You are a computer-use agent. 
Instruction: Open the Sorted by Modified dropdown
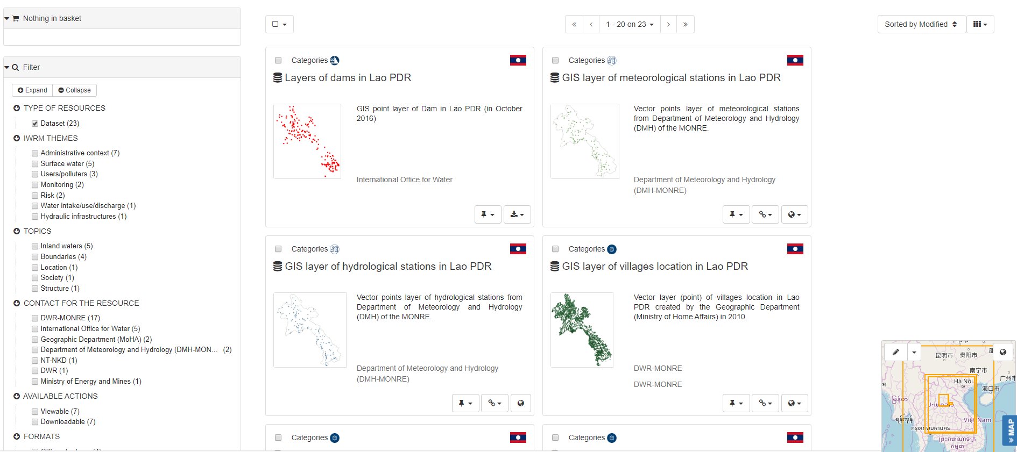pos(921,24)
